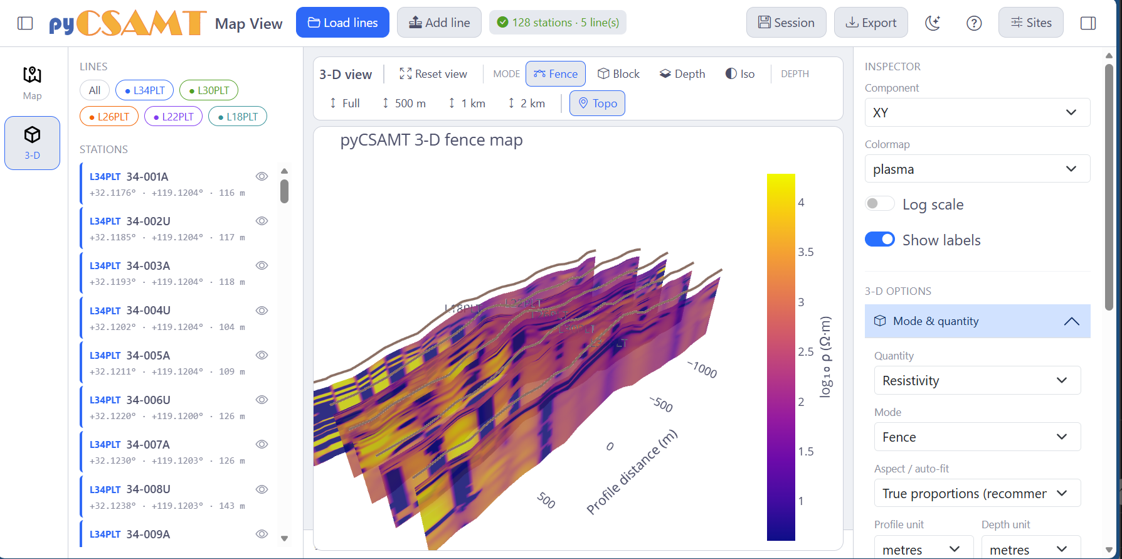Collapse the left sidebar panel icon
The width and height of the screenshot is (1122, 559).
tap(25, 23)
